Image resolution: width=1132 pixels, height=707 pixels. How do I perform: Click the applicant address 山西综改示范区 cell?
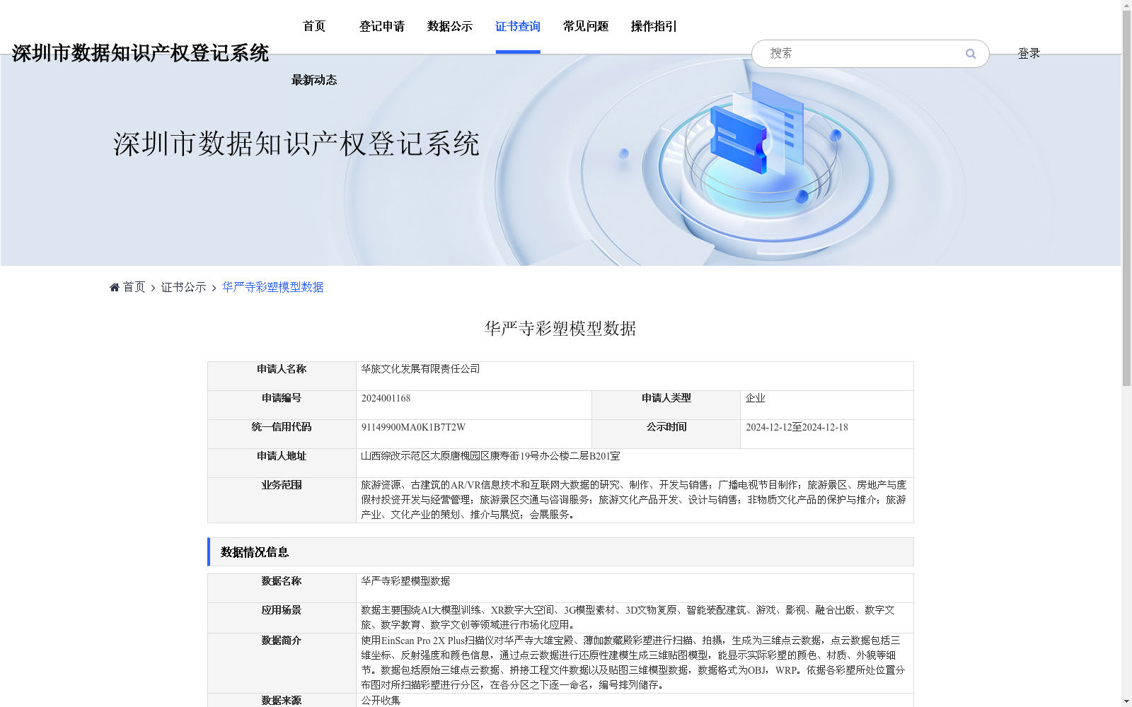pyautogui.click(x=635, y=463)
